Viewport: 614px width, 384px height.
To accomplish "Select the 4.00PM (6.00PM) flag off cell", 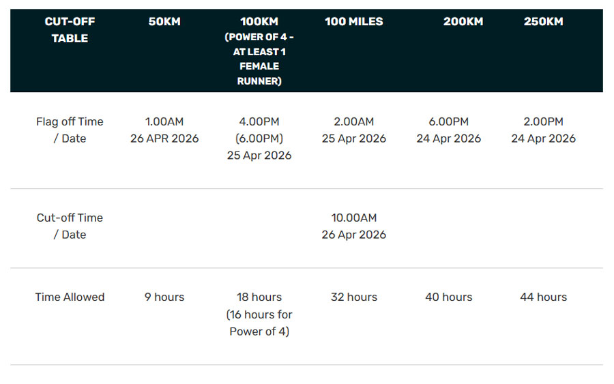I will [x=259, y=138].
